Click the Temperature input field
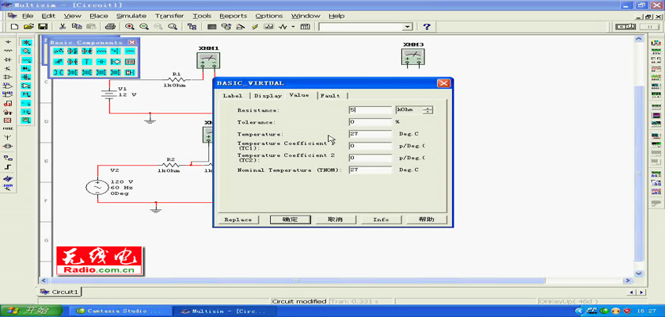 pos(370,134)
